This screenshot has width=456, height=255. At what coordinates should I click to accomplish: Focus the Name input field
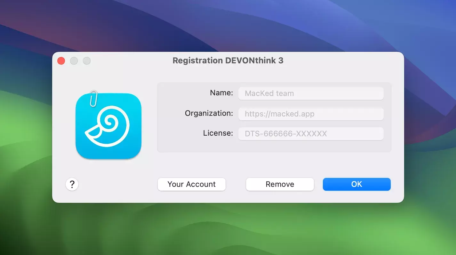point(311,93)
